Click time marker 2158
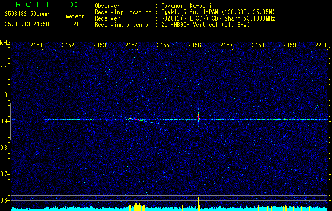 (x=258, y=45)
